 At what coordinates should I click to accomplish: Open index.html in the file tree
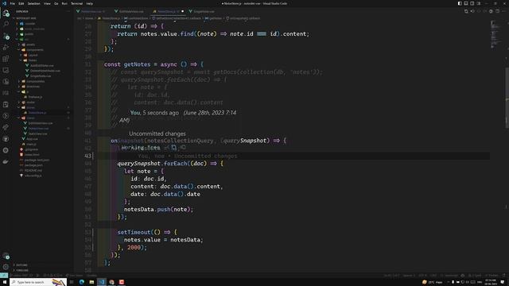click(x=32, y=155)
